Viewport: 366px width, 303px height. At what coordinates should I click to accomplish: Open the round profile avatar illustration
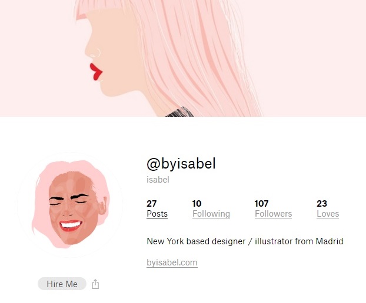pos(70,204)
